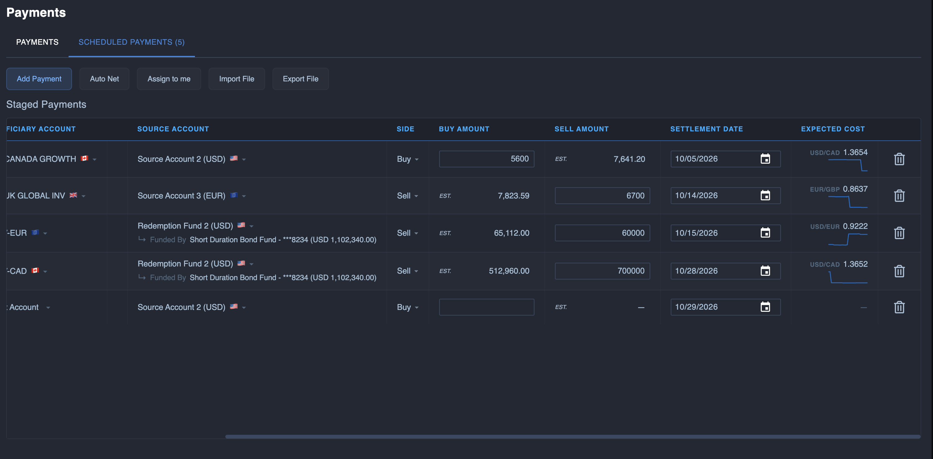933x459 pixels.
Task: Open the UK GLOBAL INV beneficiary dropdown
Action: point(83,196)
